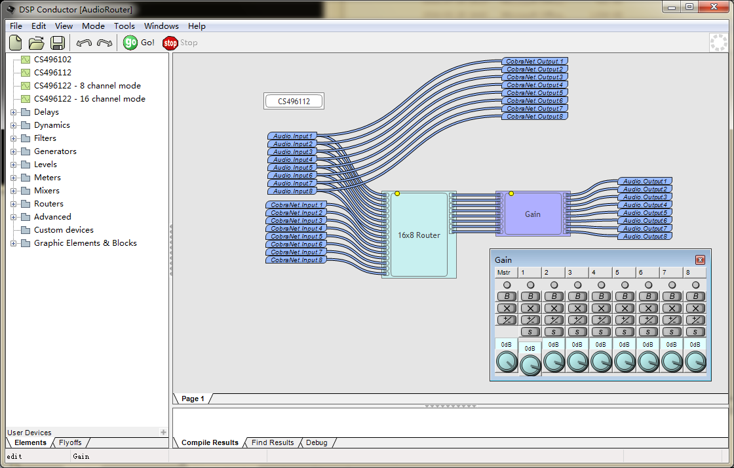Solo channel 5 with the S button
This screenshot has width=734, height=468.
coord(625,332)
